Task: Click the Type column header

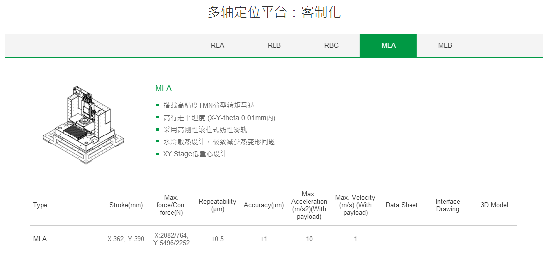Action: 40,205
